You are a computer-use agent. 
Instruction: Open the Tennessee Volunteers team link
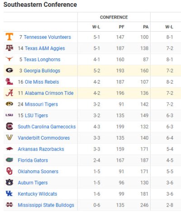pos(48,37)
